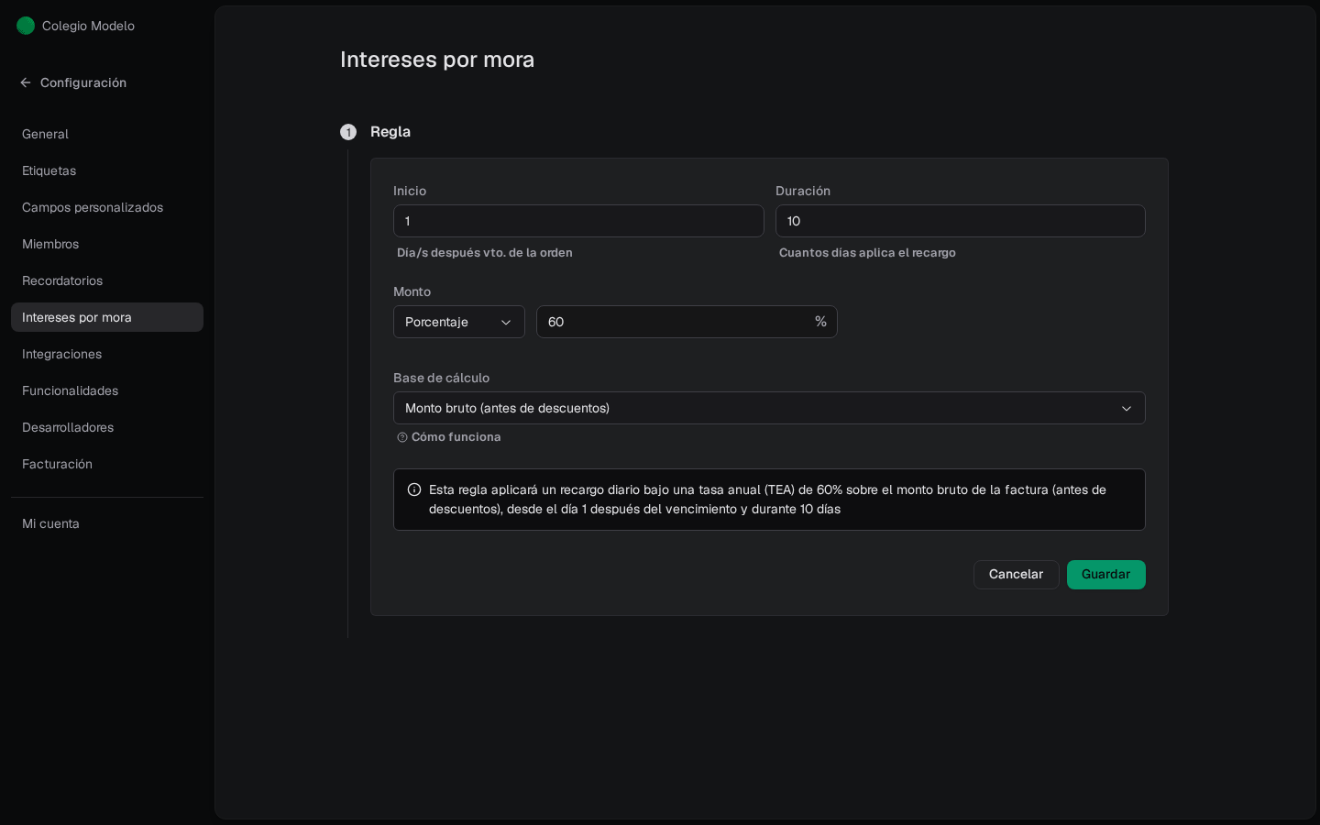Image resolution: width=1320 pixels, height=825 pixels.
Task: Open Recordatorios settings
Action: click(x=107, y=280)
